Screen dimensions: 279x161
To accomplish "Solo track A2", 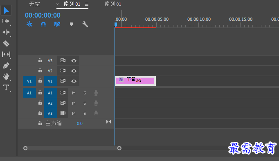I will [x=85, y=103].
